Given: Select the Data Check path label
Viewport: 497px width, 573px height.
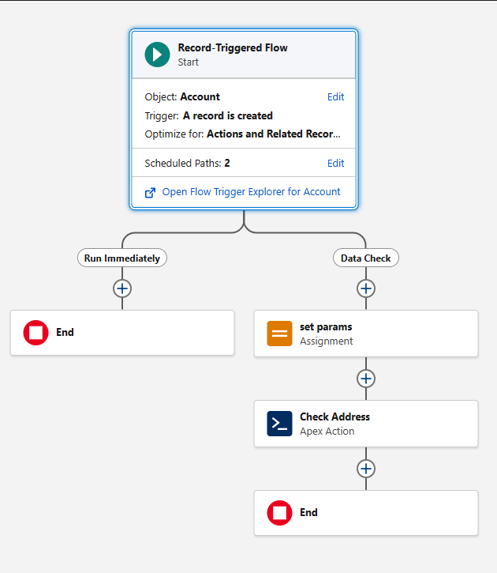Looking at the screenshot, I should [x=365, y=258].
